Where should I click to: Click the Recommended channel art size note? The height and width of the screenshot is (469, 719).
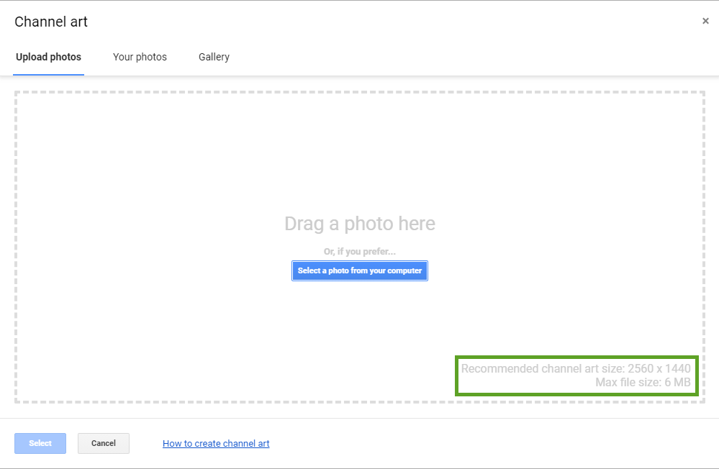(x=576, y=368)
